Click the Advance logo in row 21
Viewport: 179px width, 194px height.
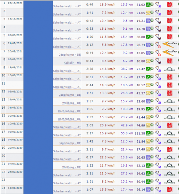[x=170, y=166]
